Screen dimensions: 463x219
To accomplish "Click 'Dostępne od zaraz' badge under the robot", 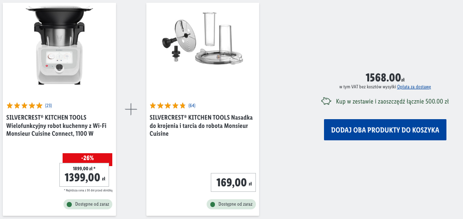I will click(x=88, y=204).
